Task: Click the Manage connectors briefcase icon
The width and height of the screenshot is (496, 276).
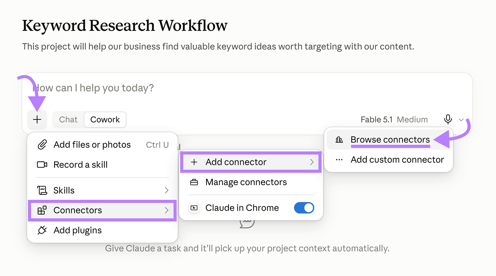Action: coord(194,182)
